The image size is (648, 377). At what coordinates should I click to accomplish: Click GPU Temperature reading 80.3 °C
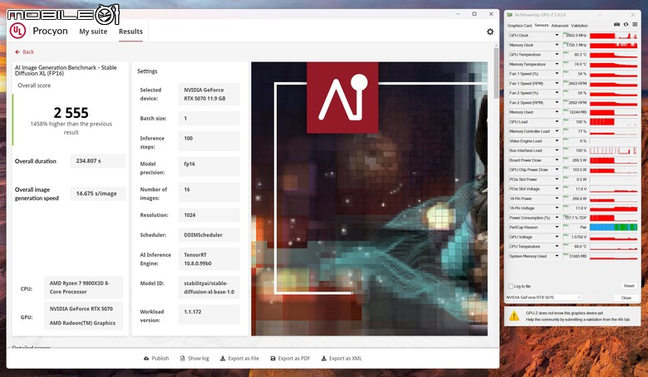(x=580, y=55)
